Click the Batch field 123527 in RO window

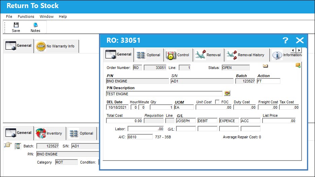pos(245,81)
